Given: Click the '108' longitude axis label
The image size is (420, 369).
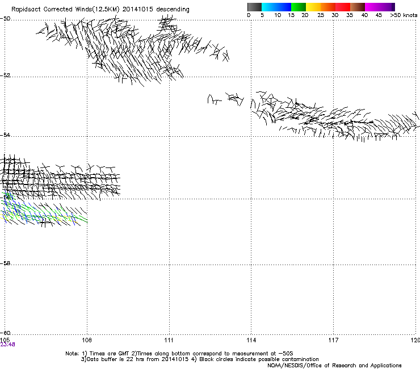Looking at the screenshot, I should tap(87, 340).
